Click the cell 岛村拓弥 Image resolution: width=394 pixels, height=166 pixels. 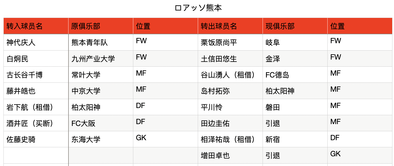pyautogui.click(x=230, y=91)
